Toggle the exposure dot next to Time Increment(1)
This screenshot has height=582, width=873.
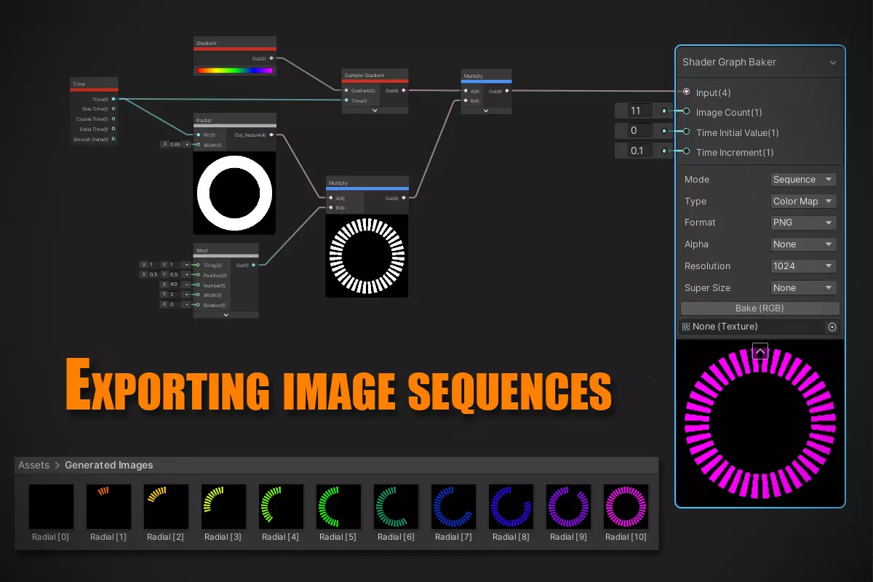coord(685,151)
